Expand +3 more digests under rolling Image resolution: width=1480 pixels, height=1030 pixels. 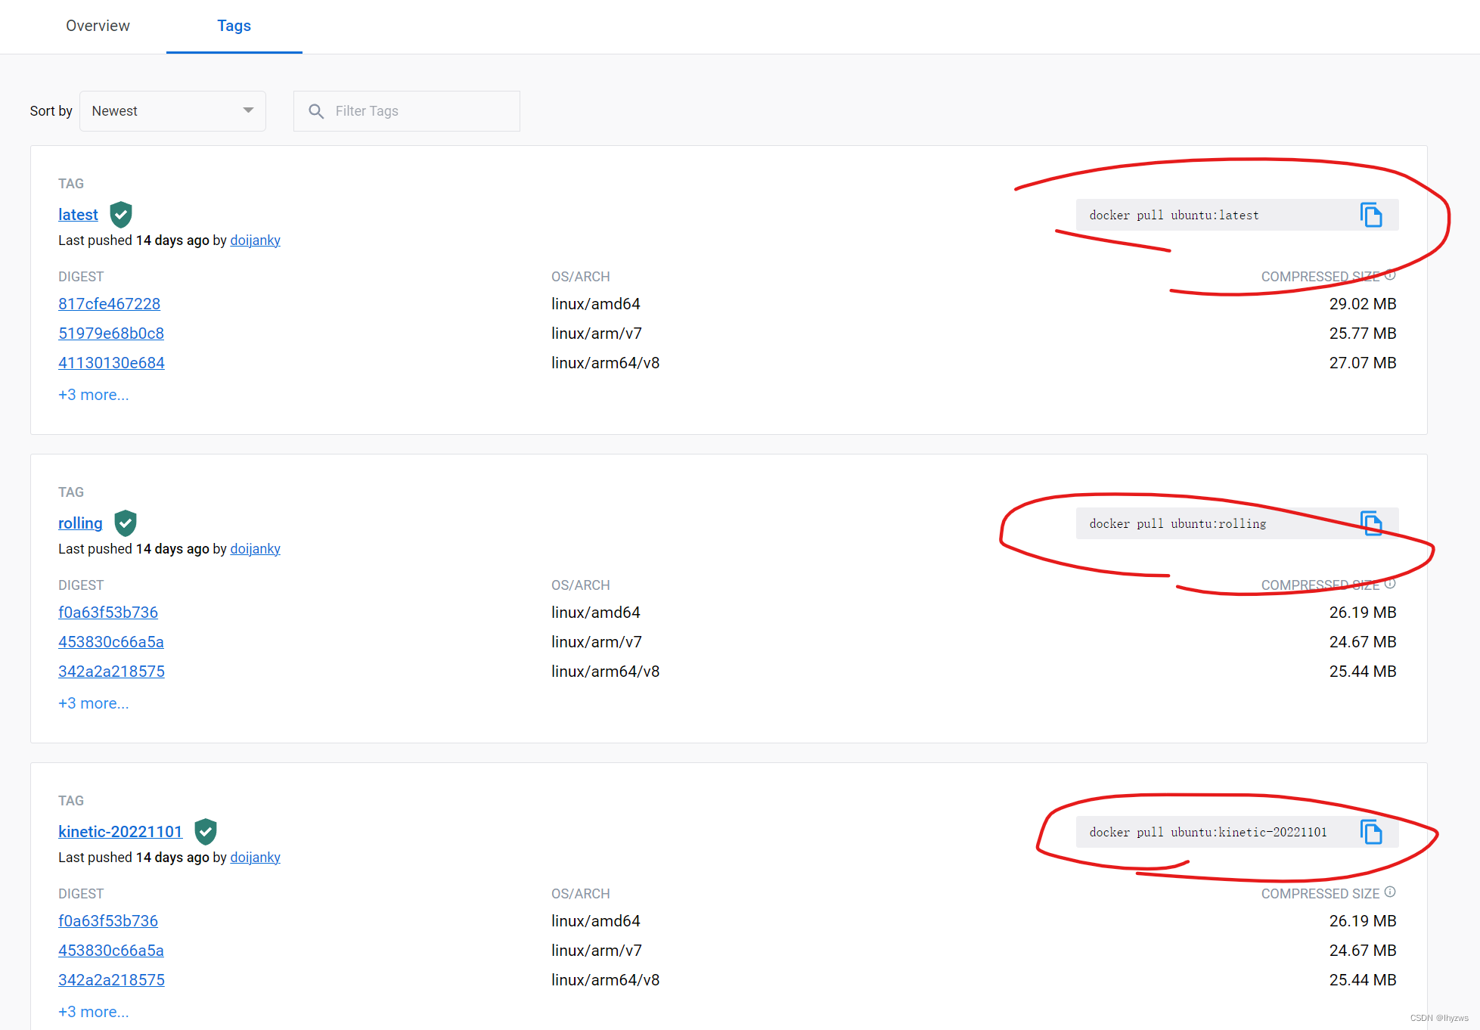[x=94, y=703]
